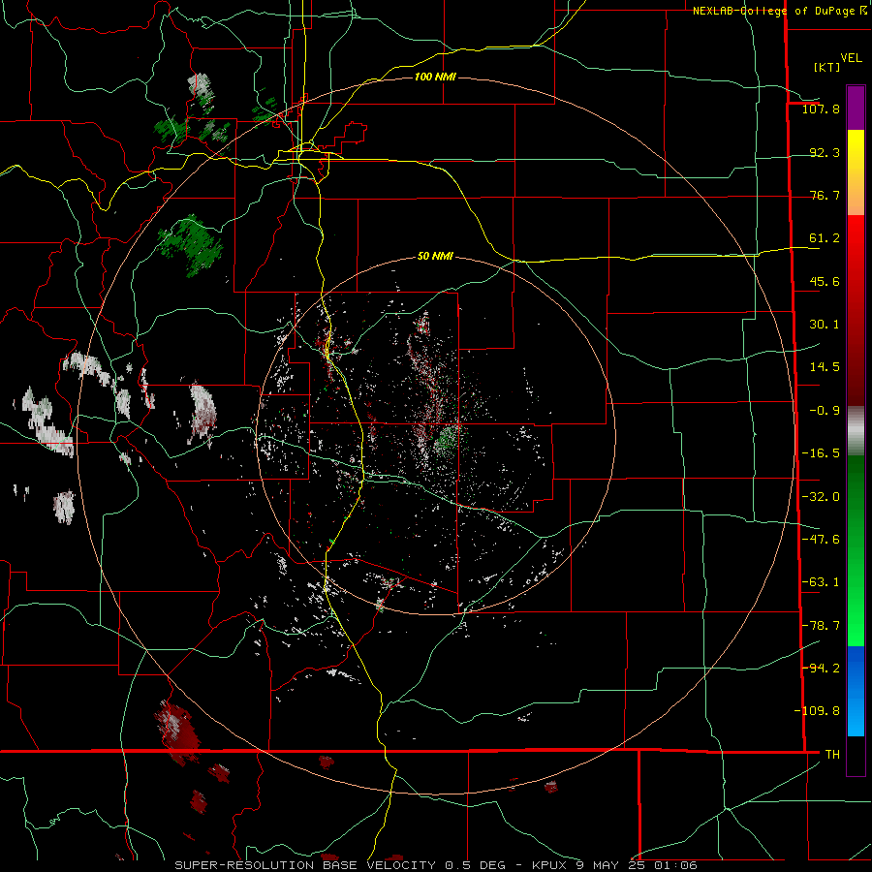Select the 61.2 legend value

click(x=825, y=238)
